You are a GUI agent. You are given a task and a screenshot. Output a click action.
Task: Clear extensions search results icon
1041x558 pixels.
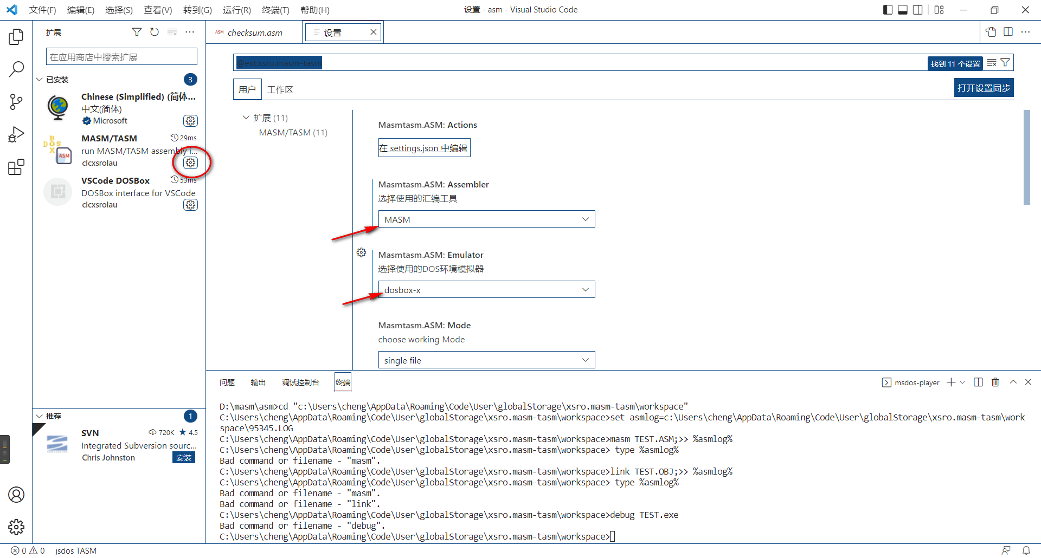pyautogui.click(x=172, y=32)
